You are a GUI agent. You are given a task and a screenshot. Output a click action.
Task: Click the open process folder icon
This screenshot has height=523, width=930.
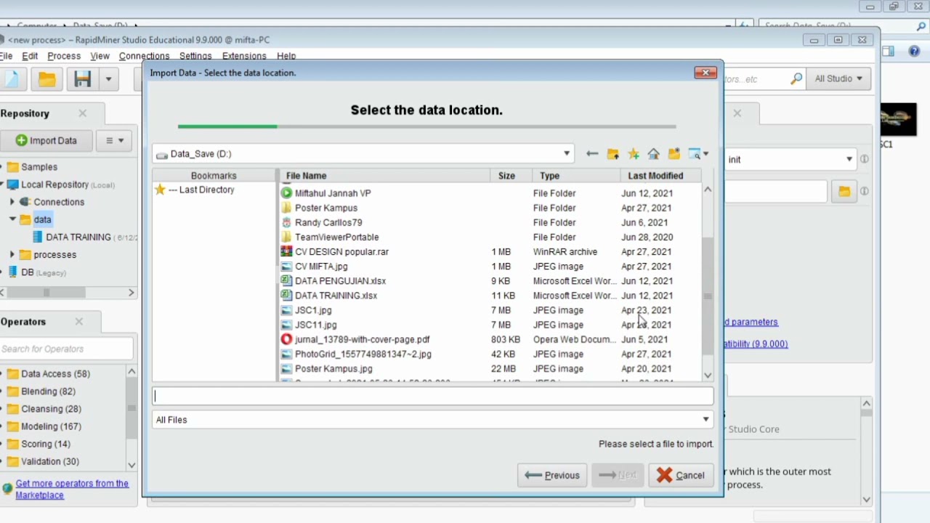(47, 79)
